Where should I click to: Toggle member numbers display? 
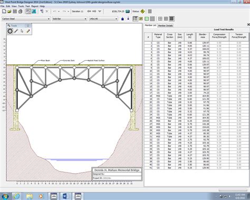tap(141, 18)
